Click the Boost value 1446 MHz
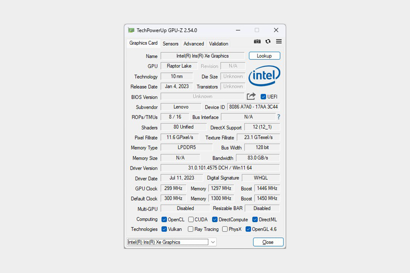The image size is (410, 273). [x=267, y=188]
